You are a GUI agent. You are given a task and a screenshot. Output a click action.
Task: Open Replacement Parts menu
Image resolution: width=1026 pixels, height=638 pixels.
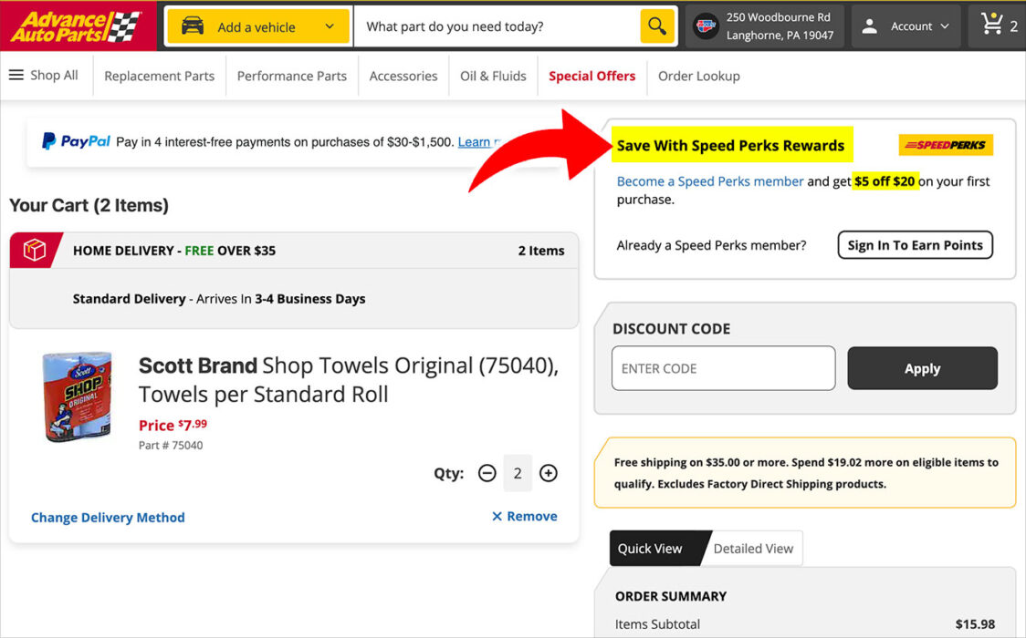pyautogui.click(x=159, y=76)
